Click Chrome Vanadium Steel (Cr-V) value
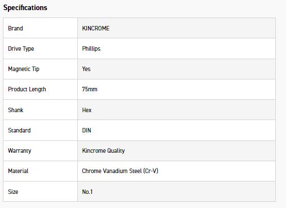This screenshot has width=286, height=208. pos(120,171)
